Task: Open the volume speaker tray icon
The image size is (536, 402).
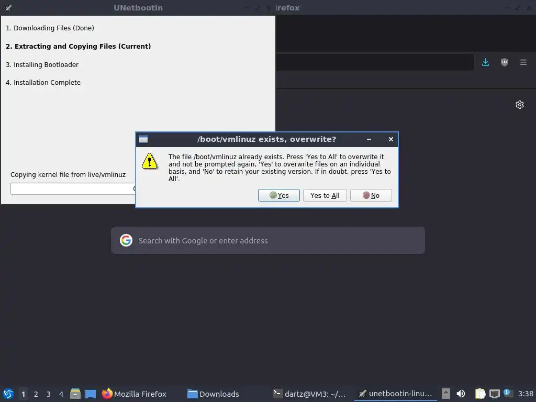Action: coord(461,394)
